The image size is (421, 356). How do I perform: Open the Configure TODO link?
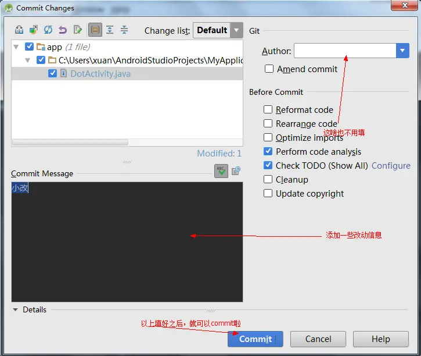391,166
